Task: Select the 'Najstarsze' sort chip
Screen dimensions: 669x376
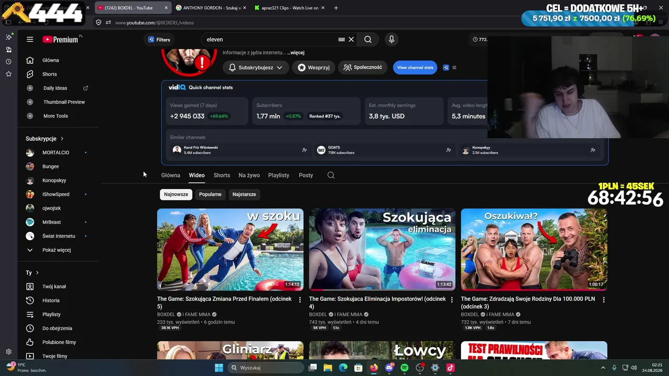Action: click(244, 194)
